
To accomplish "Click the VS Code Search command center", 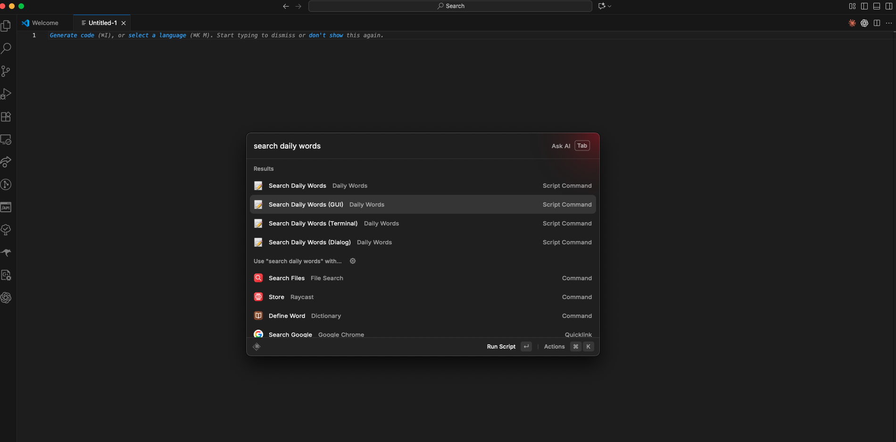I will 450,6.
